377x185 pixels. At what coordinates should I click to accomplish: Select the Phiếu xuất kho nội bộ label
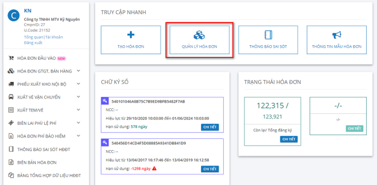pos(42,84)
